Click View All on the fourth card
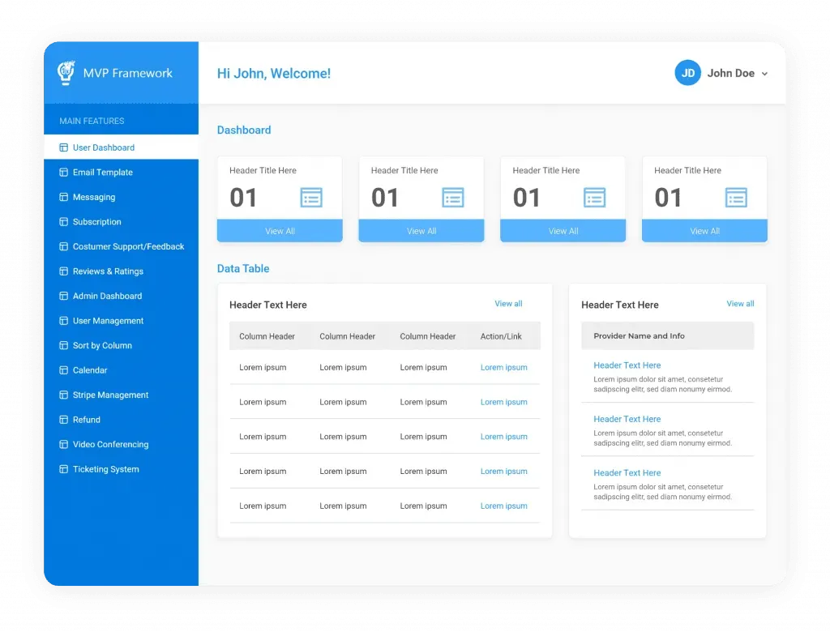The height and width of the screenshot is (632, 830). [x=704, y=231]
